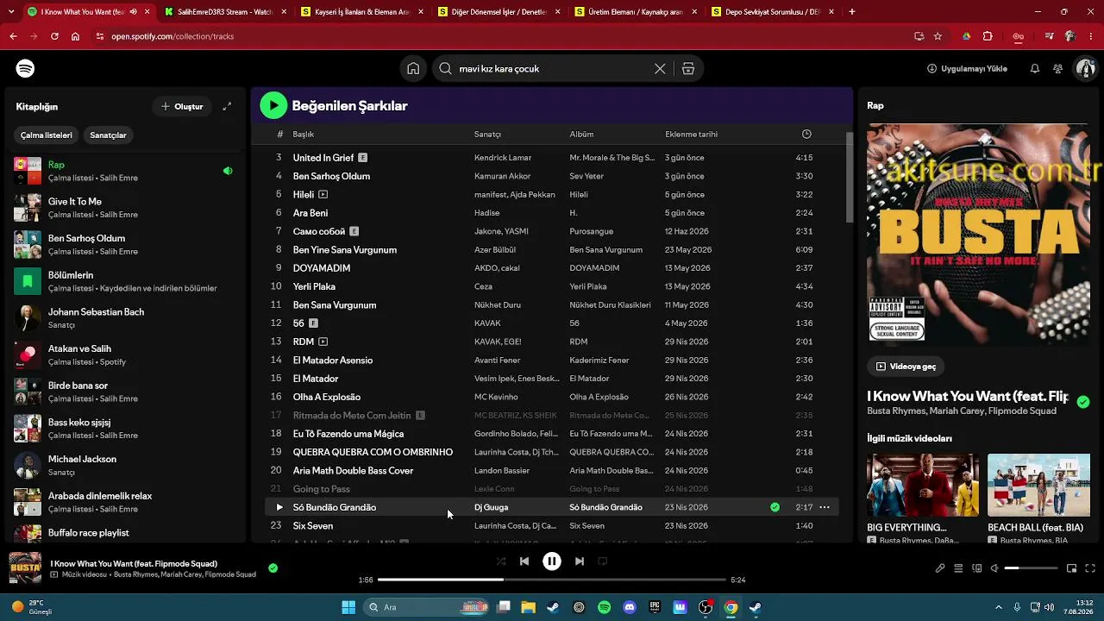The width and height of the screenshot is (1104, 621).
Task: Click the Spotify logo in the top bar
Action: (x=25, y=69)
